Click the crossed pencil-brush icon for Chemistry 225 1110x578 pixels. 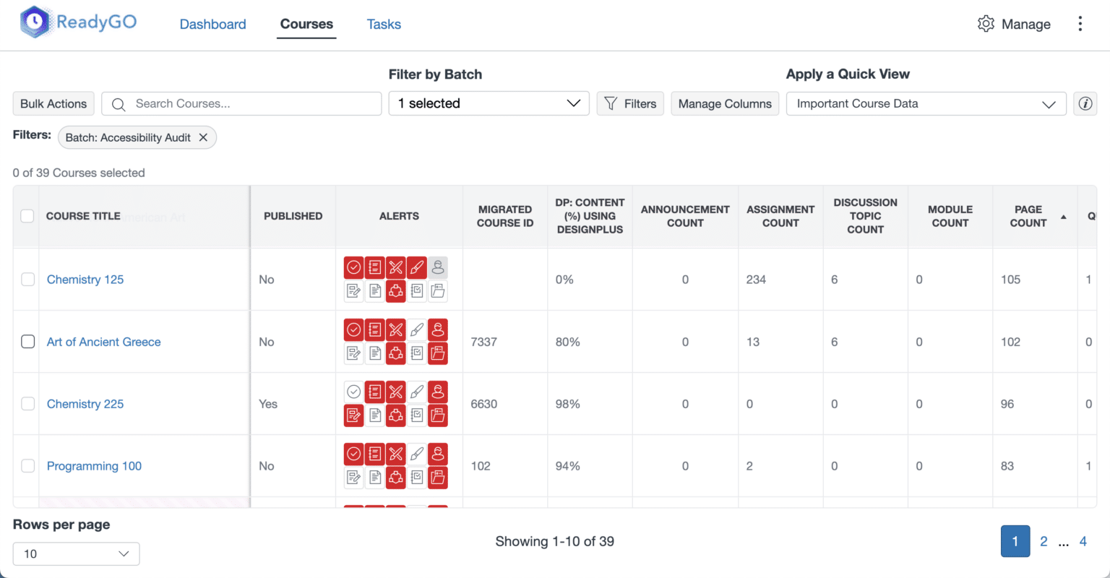pos(395,392)
